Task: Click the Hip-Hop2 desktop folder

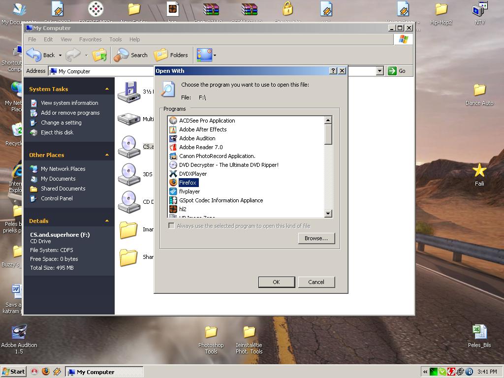Action: coord(441,13)
